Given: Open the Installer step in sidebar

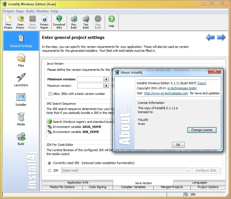Looking at the screenshot, I should [x=21, y=99].
